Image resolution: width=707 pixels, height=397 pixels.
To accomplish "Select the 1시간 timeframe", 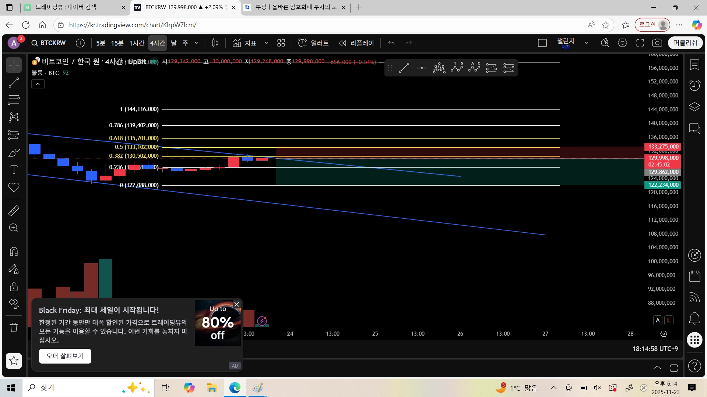I will tap(136, 43).
